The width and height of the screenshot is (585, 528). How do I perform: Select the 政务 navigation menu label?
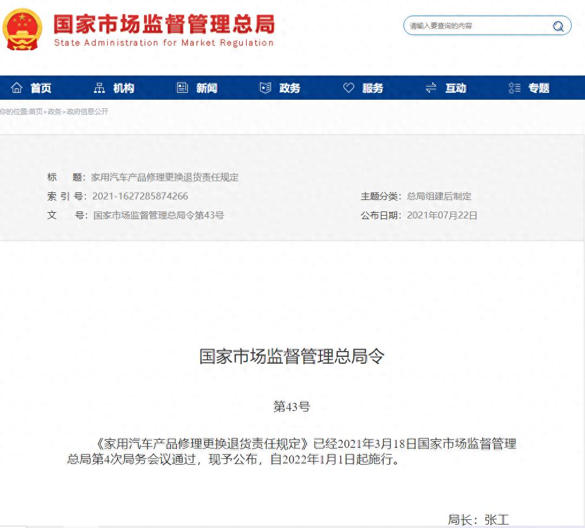290,88
